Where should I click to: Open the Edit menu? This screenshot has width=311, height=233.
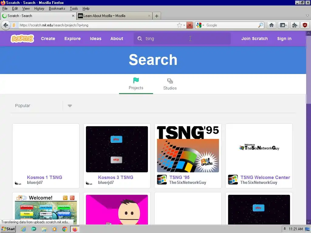point(15,8)
